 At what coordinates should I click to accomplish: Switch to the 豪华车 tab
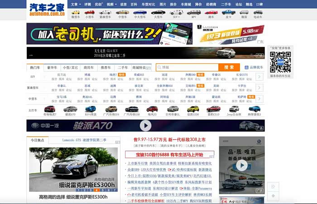(x=53, y=67)
